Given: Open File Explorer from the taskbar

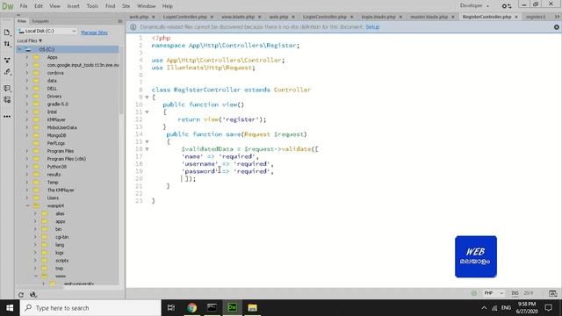Looking at the screenshot, I should 252,308.
